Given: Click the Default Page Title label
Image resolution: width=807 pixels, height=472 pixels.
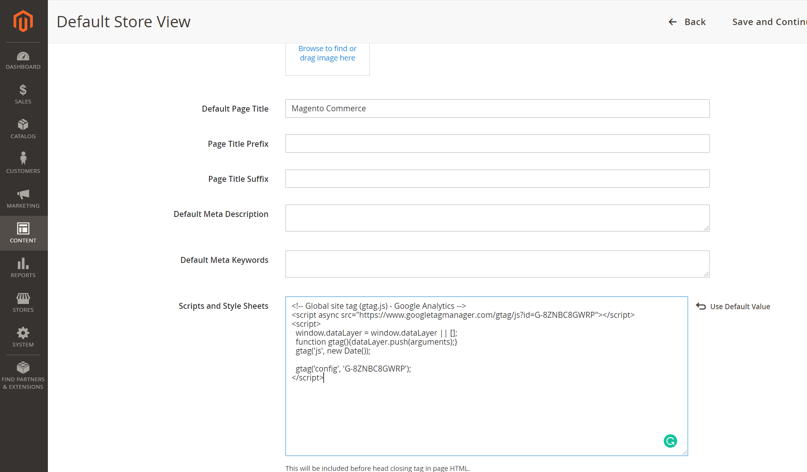Looking at the screenshot, I should click(235, 109).
